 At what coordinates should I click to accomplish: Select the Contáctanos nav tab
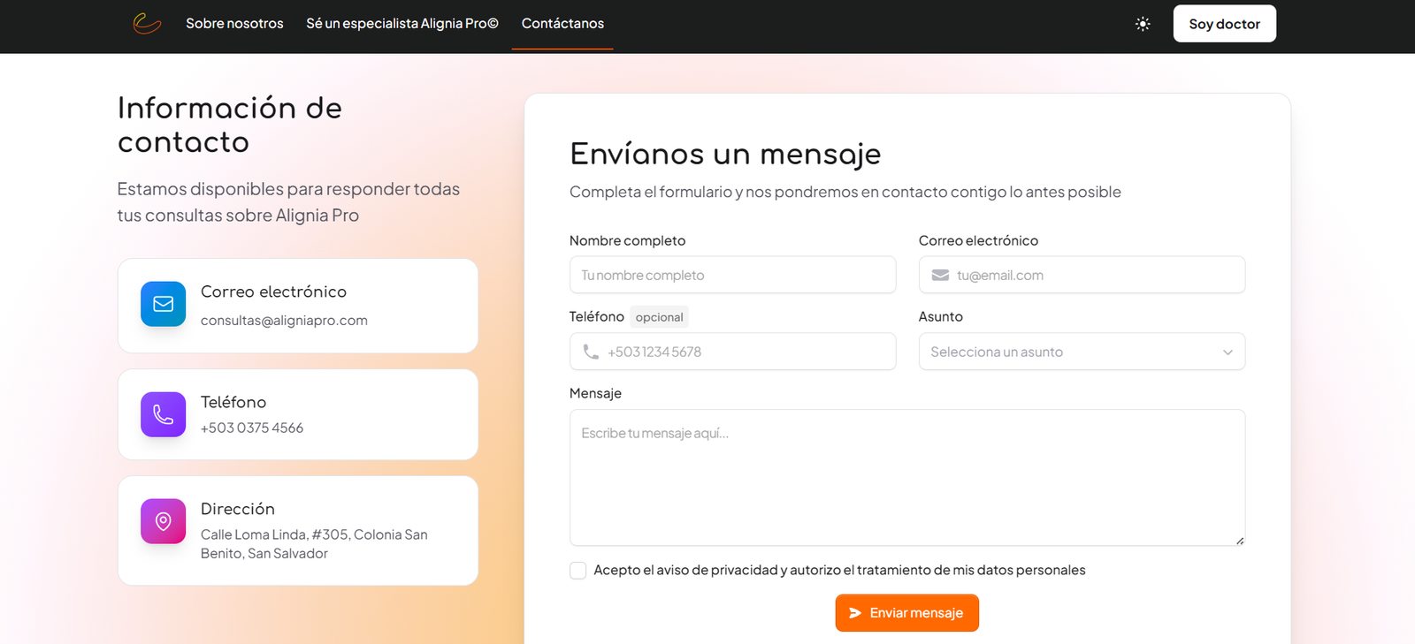[x=562, y=24]
